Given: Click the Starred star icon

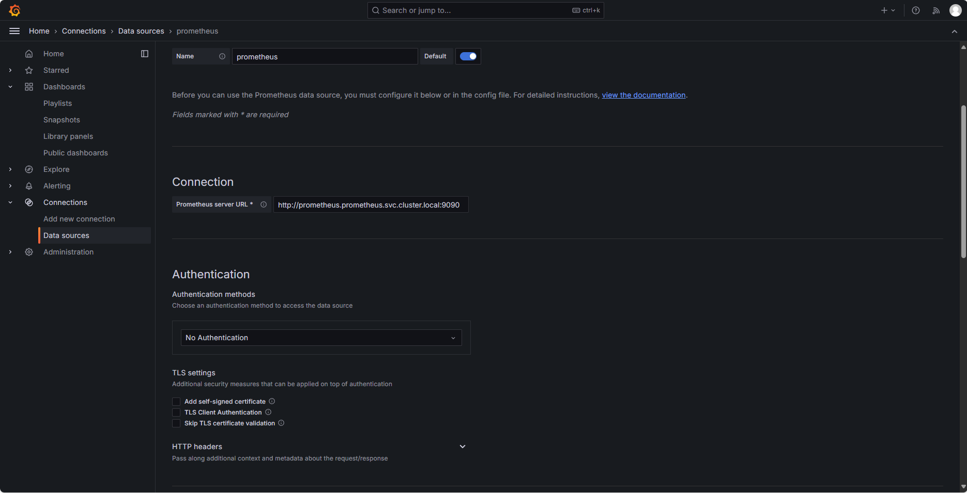Looking at the screenshot, I should pos(29,70).
